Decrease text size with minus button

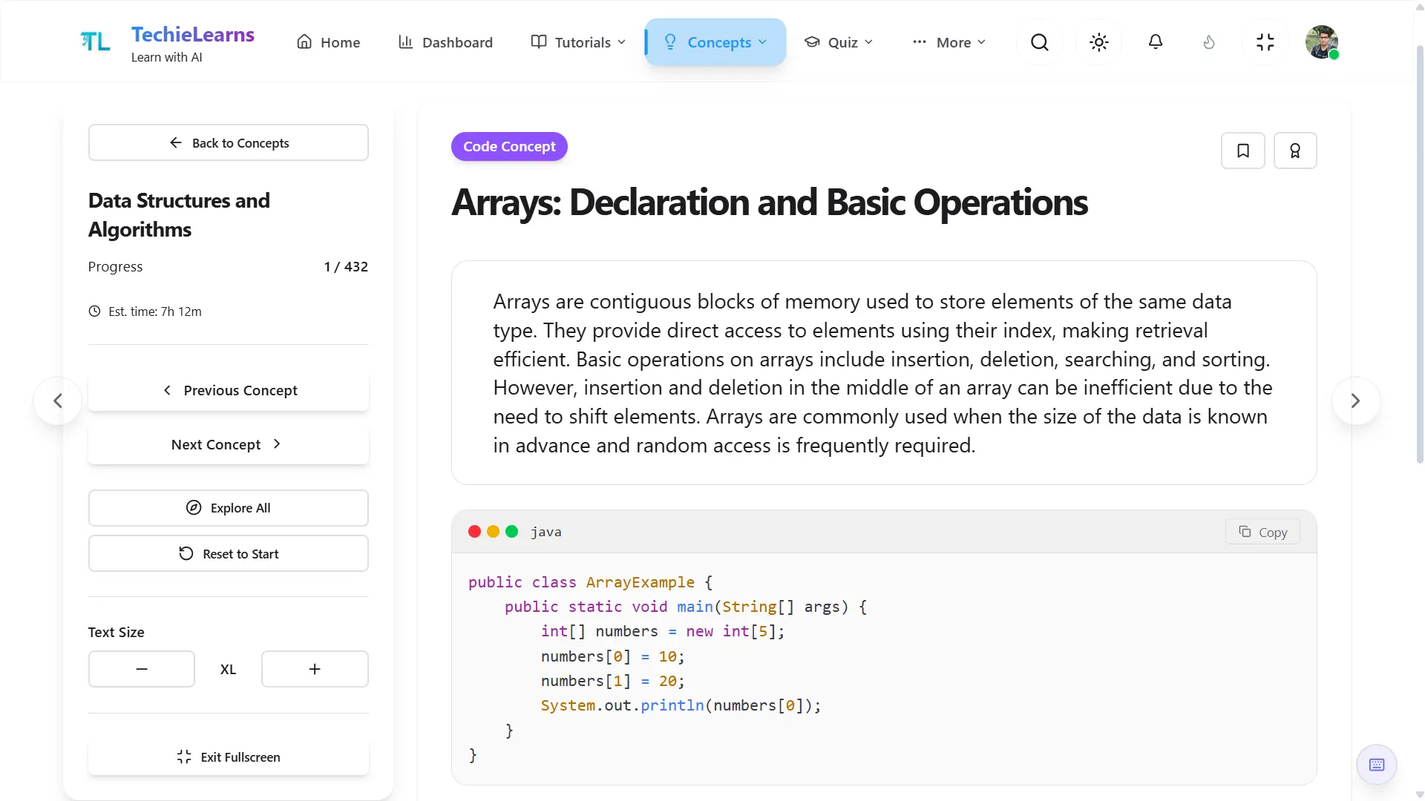click(x=142, y=669)
